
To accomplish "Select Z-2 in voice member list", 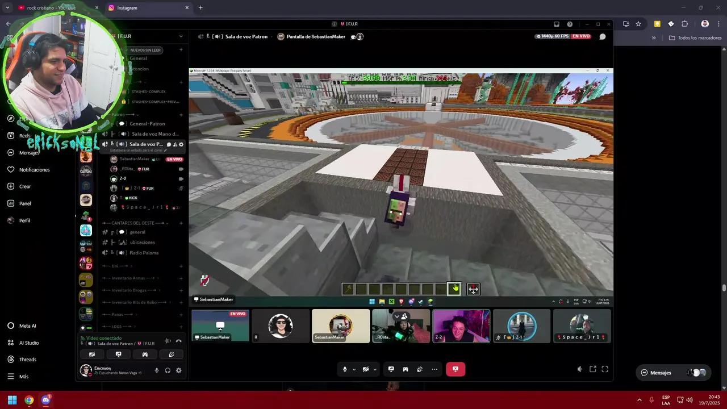I will [123, 178].
